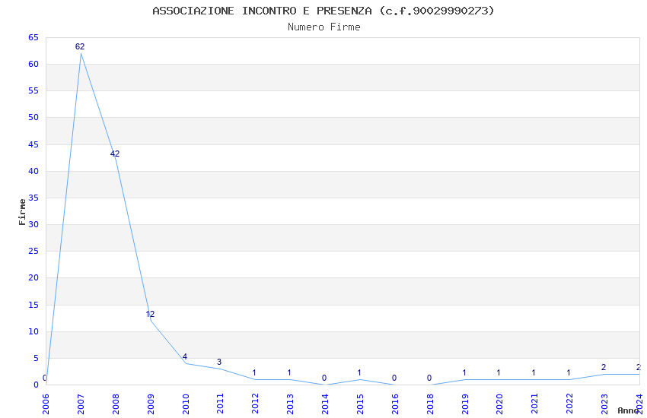Image resolution: width=647 pixels, height=418 pixels.
Task: Click the x-axis year label 2023
Action: pos(605,404)
